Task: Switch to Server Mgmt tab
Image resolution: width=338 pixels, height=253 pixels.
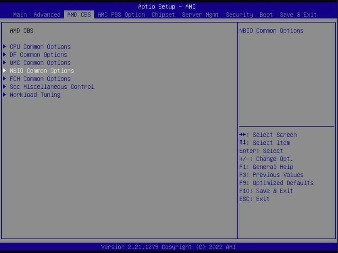Action: tap(200, 15)
